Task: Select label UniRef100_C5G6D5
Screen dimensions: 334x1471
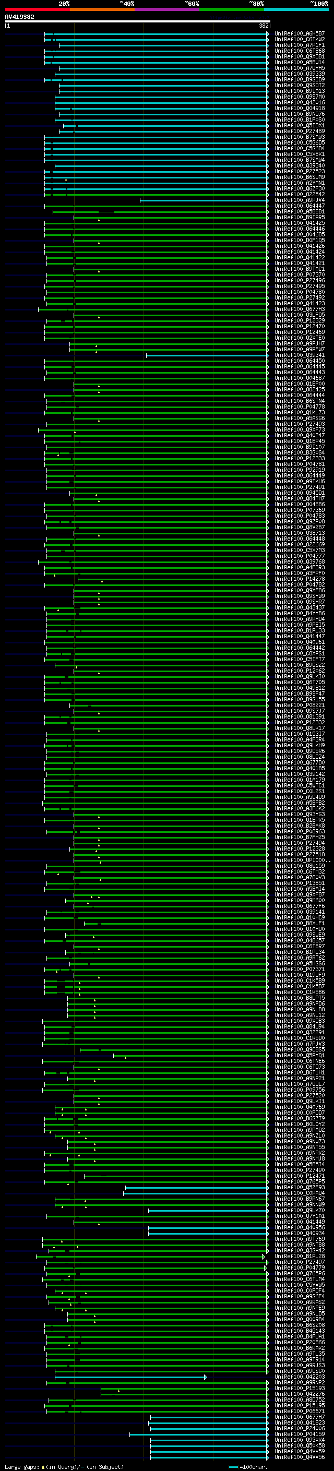Action: pyautogui.click(x=299, y=143)
